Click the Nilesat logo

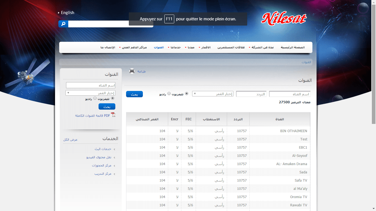click(284, 19)
